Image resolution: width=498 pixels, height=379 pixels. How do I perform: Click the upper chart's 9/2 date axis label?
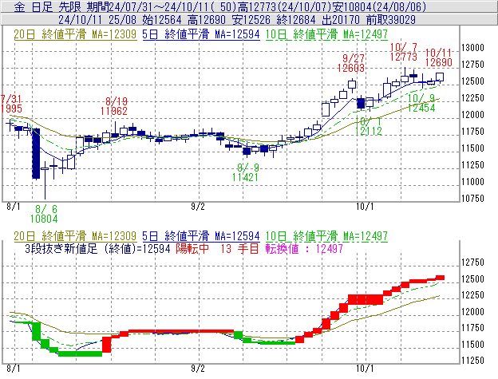(198, 207)
